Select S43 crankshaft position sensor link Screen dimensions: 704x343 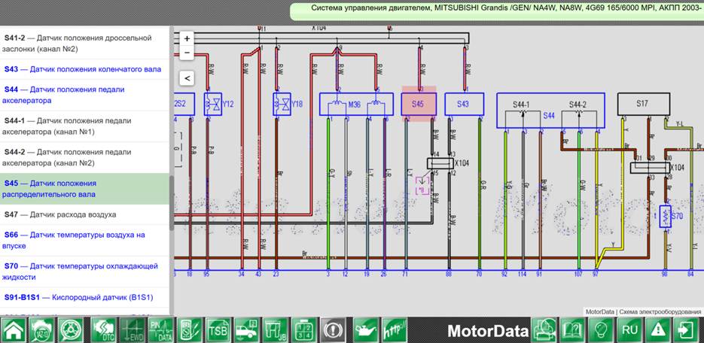pos(83,69)
